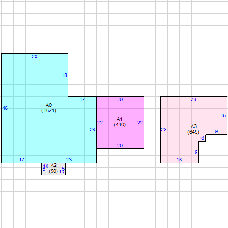This screenshot has height=228, width=228.
Task: Select the 28 dimension on A0's top edge
Action: 35,57
